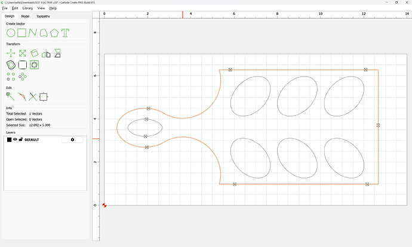Click the Selected Size '12.092 x 5.300' value
Image resolution: width=412 pixels, height=247 pixels.
pos(39,125)
